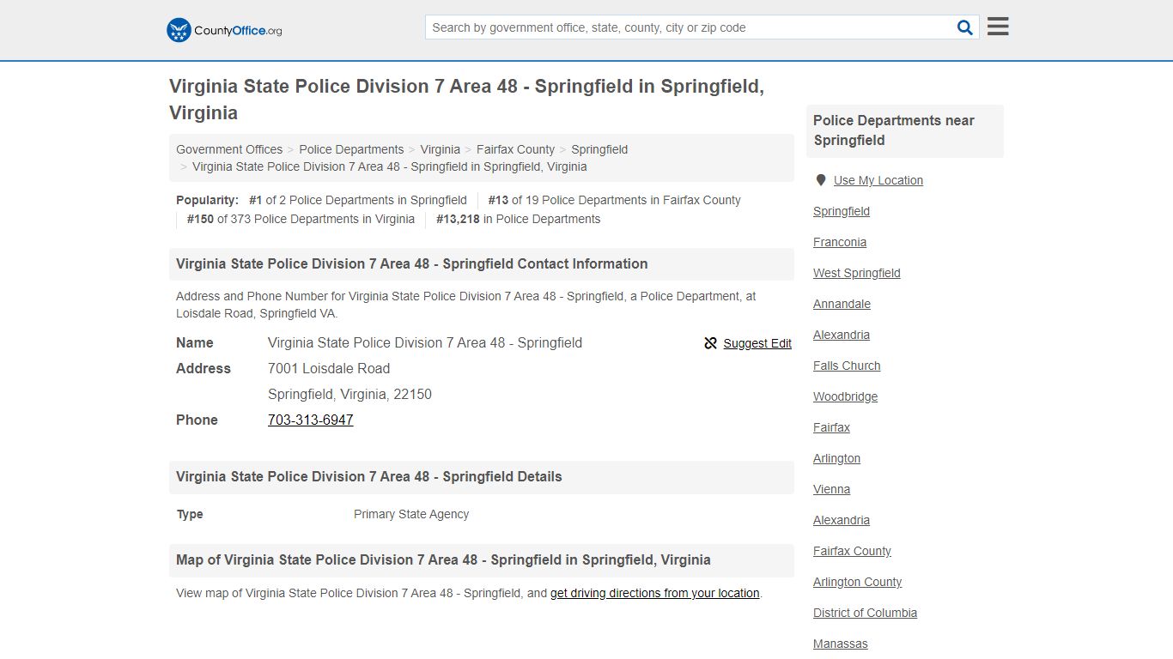Open Vienna link

(831, 489)
